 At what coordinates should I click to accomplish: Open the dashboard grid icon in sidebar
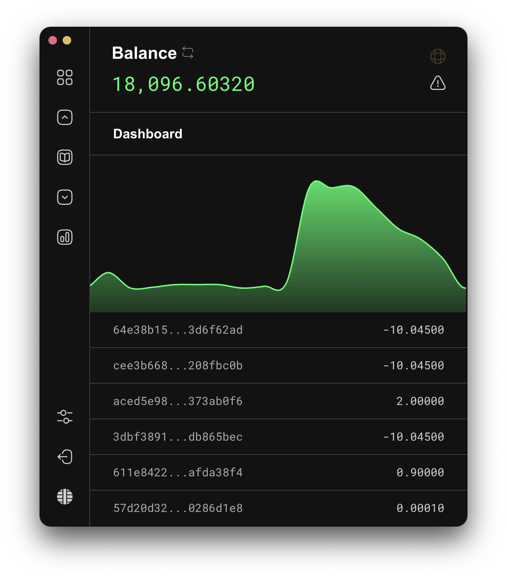[64, 77]
